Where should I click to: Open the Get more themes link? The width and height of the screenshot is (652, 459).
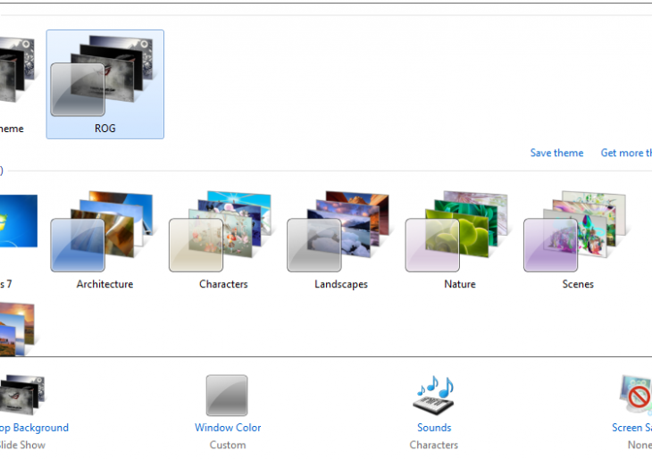click(x=626, y=153)
